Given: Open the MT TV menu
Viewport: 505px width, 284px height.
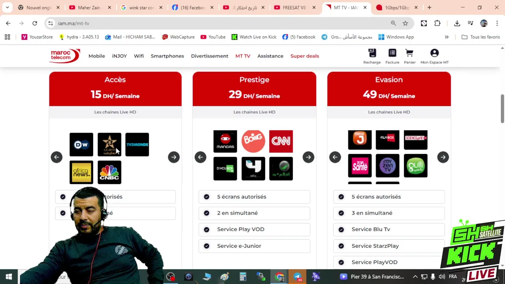Looking at the screenshot, I should [x=243, y=56].
